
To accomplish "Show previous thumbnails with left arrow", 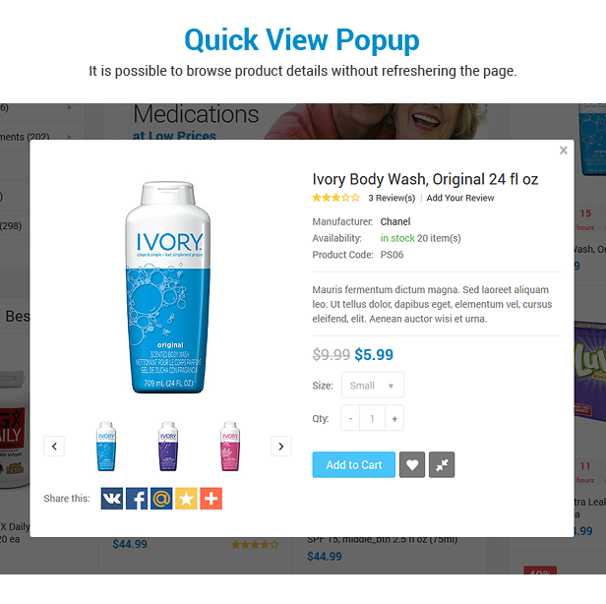I will [x=54, y=447].
